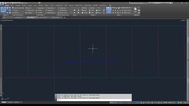
Task: Toggle polar tracking in status bar
Action: 125,102
